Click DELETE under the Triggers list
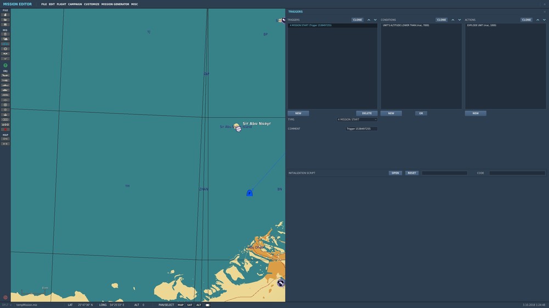Viewport: 549px width, 308px height. [367, 113]
